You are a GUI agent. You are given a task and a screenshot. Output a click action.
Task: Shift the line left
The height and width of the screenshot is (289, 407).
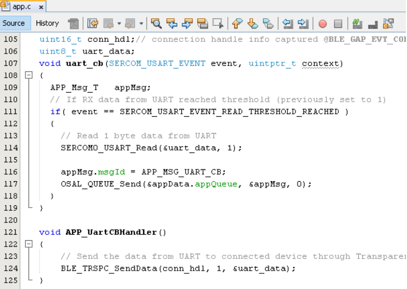(288, 24)
